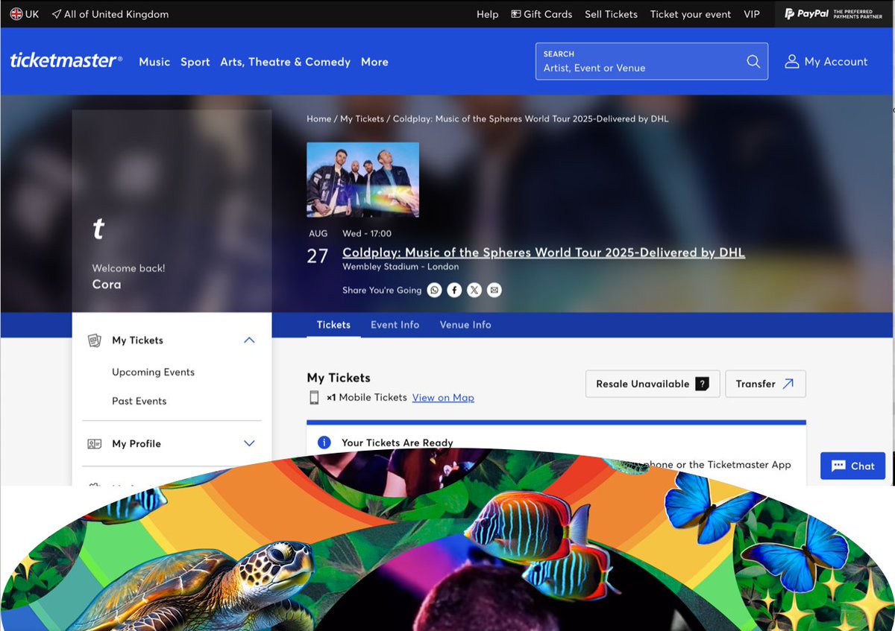Share via WhatsApp icon
This screenshot has width=895, height=631.
click(434, 290)
